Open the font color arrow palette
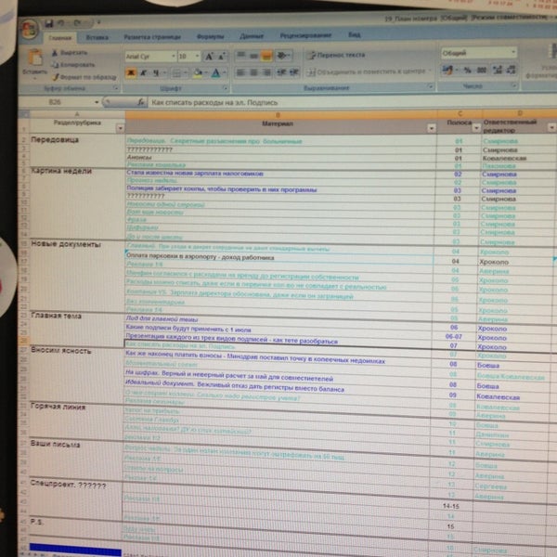The width and height of the screenshot is (557, 557). point(225,73)
